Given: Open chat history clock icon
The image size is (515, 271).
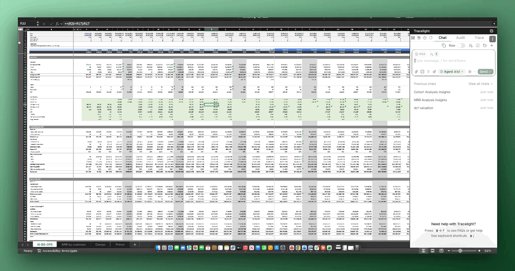Looking at the screenshot, I should [485, 45].
